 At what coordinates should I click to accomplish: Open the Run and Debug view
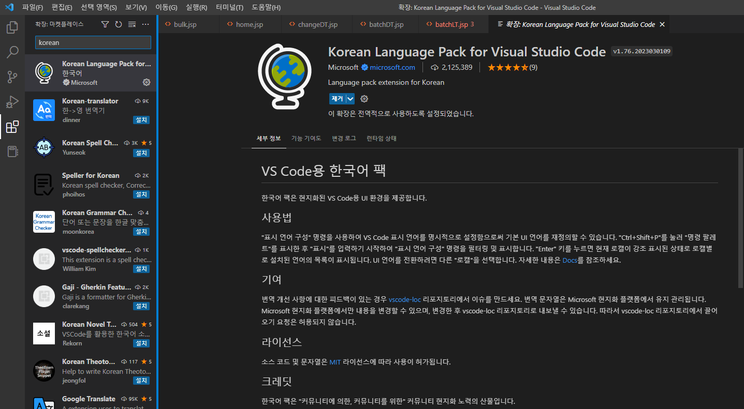tap(12, 102)
